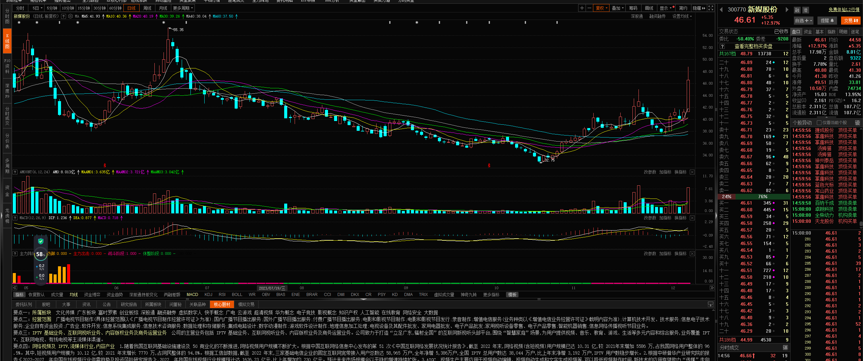This screenshot has height=361, width=863.
Task: Open the 免费体验L2行情 link
Action: 844,9
